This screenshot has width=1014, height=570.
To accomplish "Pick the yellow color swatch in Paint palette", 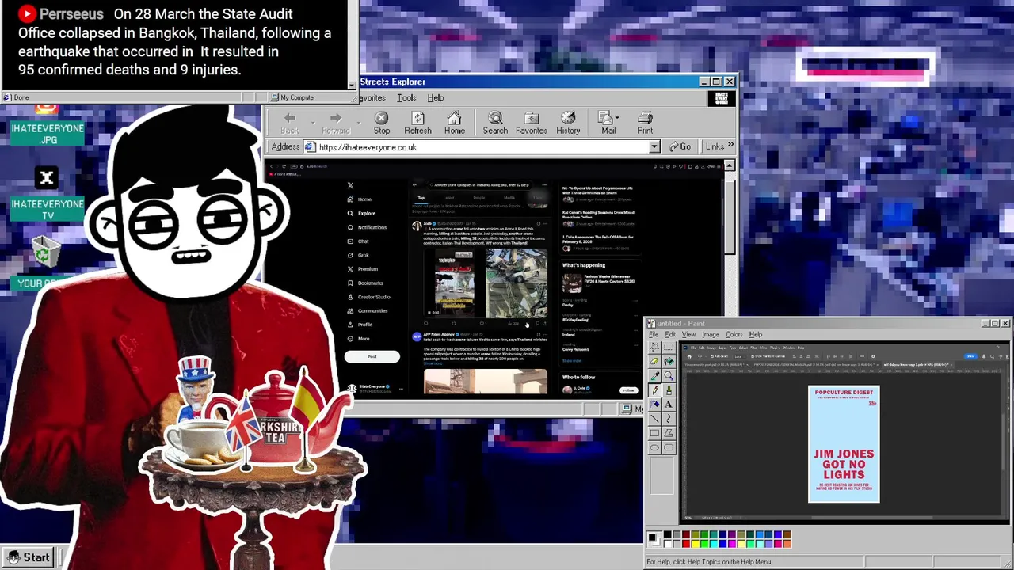I will pos(695,544).
